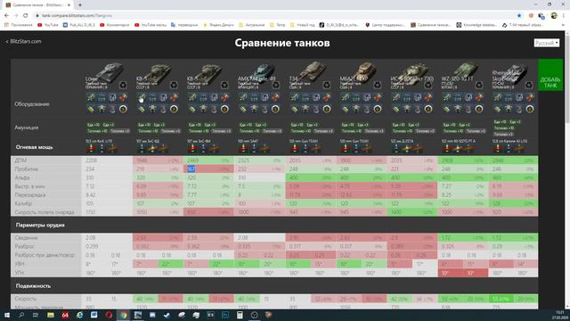Image resolution: width=570 pixels, height=321 pixels.
Task: Toggle Rheinmetall Skorpion's Еда +10 provision
Action: pyautogui.click(x=501, y=122)
